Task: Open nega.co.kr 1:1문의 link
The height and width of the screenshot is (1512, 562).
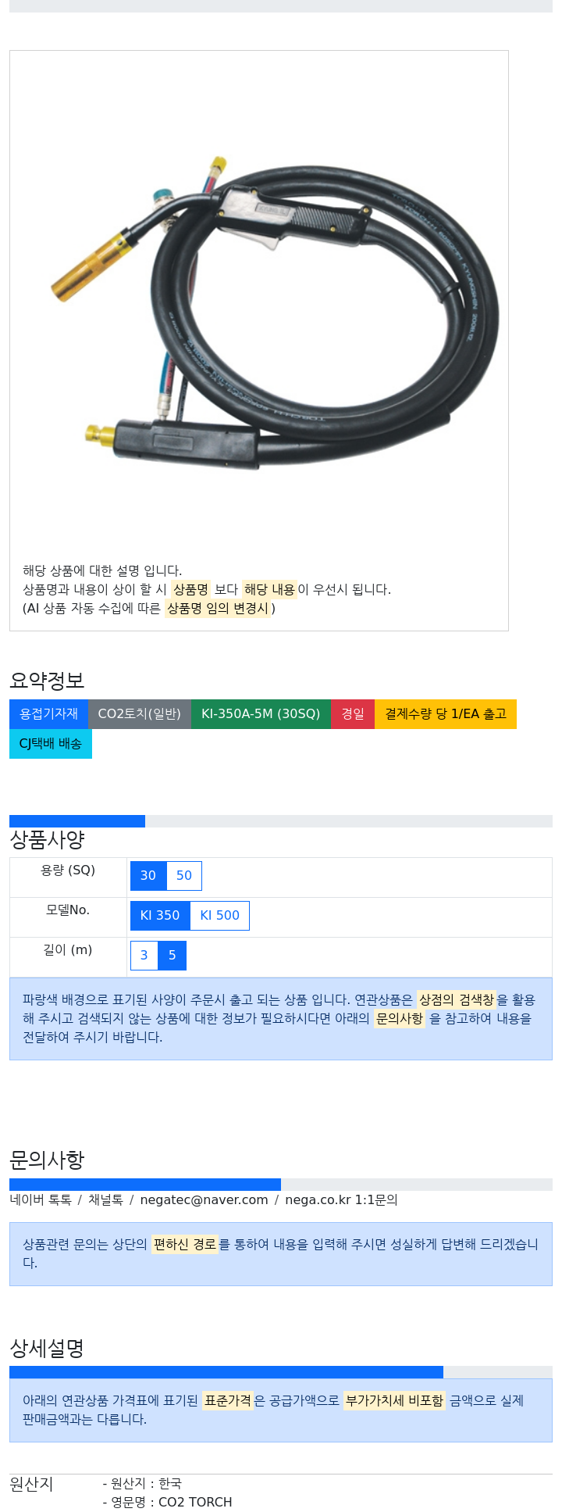Action: (341, 1200)
